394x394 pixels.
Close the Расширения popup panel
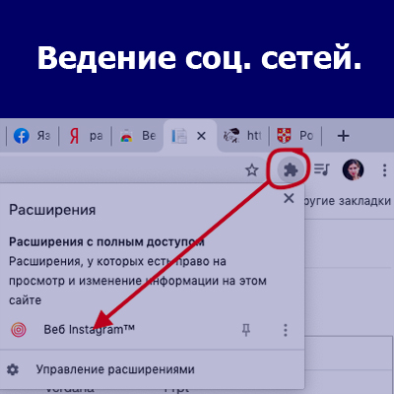pyautogui.click(x=289, y=198)
